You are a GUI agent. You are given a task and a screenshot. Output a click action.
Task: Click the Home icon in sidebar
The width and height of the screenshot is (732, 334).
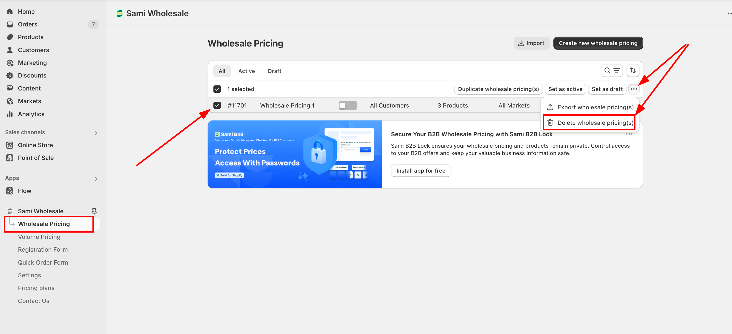pos(10,12)
